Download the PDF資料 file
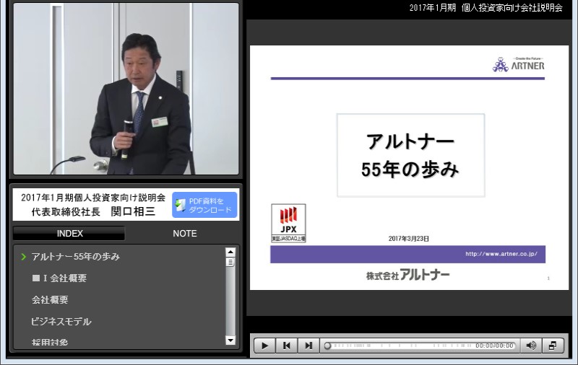Viewport: 578px width, 365px height. click(204, 205)
